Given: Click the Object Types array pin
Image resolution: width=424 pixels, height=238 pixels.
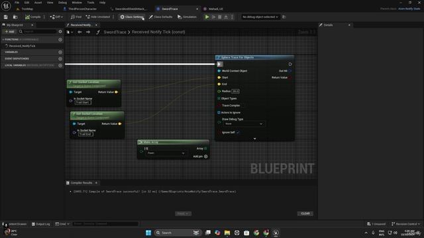Looking at the screenshot, I should point(219,99).
